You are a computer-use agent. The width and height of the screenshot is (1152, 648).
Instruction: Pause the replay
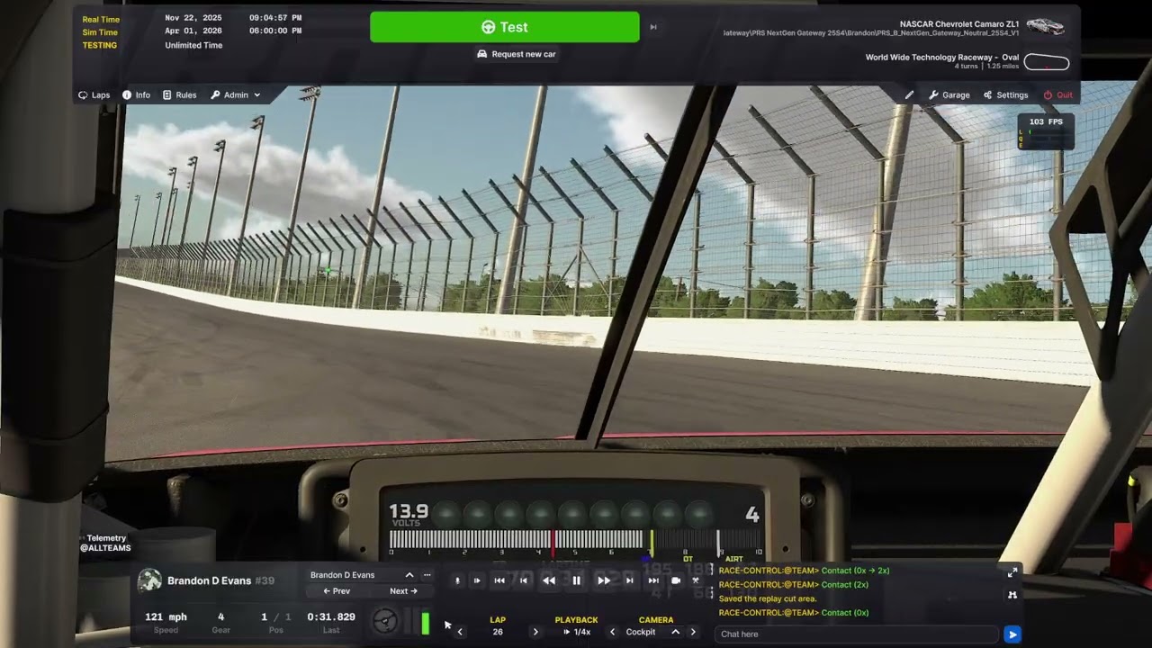577,580
